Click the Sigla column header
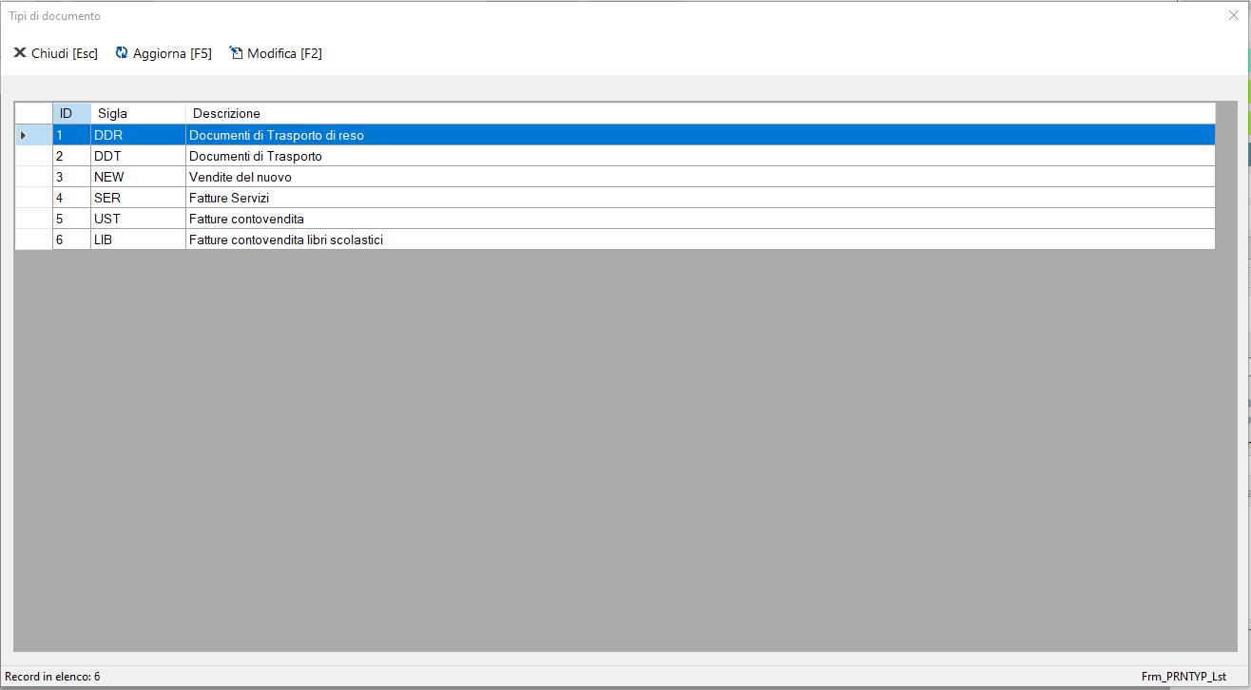1251x690 pixels. point(138,113)
